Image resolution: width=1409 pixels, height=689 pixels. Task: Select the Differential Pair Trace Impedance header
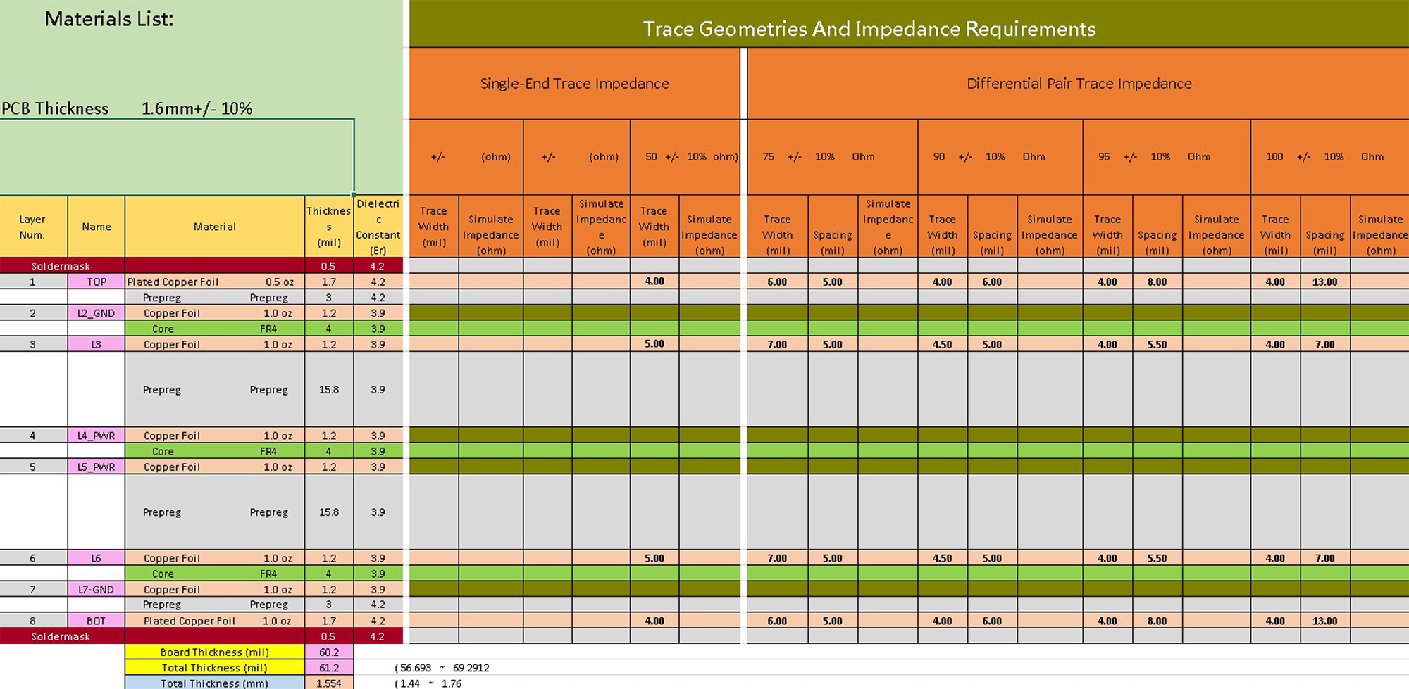(1078, 84)
